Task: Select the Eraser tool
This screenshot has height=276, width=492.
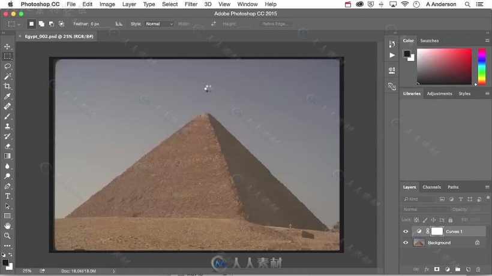Action: [x=7, y=146]
